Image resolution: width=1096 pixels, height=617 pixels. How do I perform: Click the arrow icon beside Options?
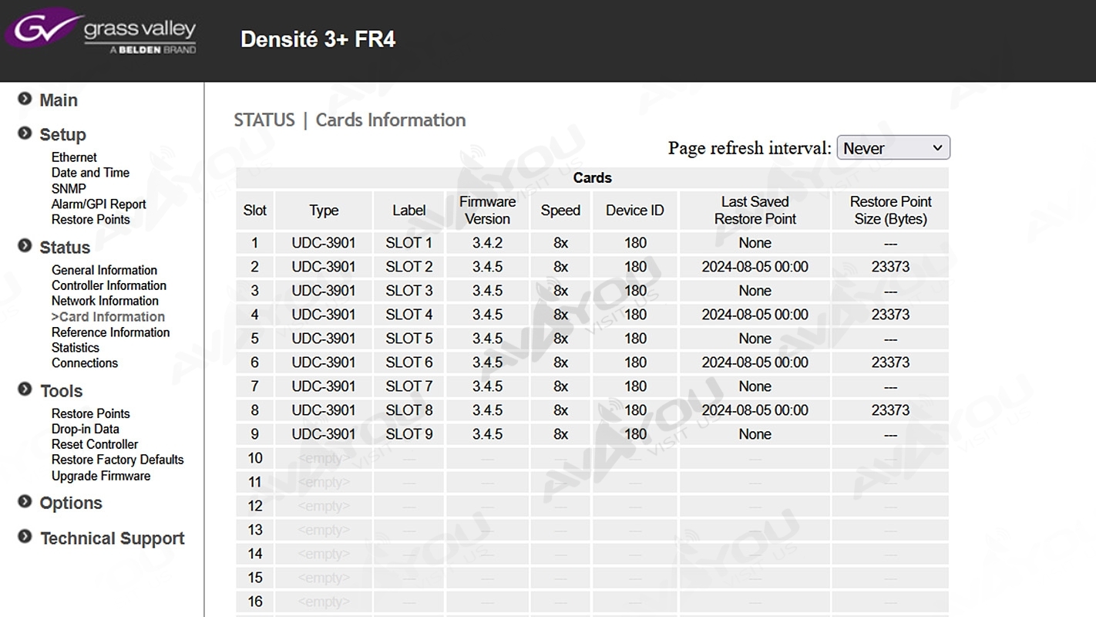tap(25, 502)
